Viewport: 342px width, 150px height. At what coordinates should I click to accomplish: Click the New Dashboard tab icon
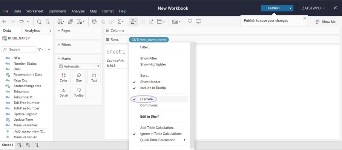point(28,145)
